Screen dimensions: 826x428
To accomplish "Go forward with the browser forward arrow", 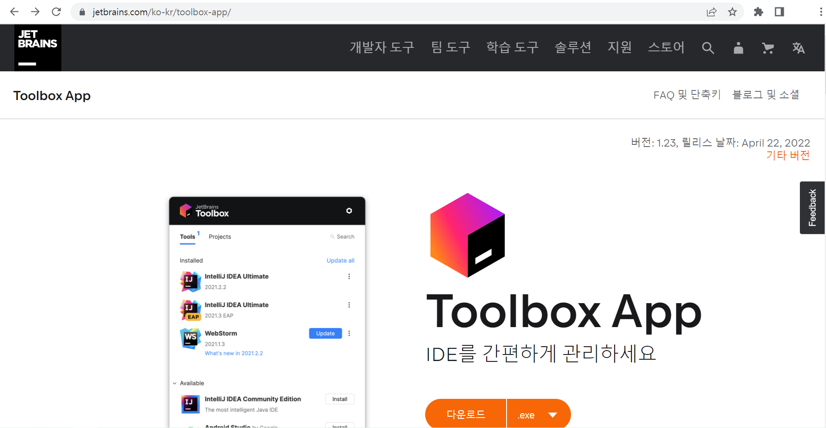I will tap(35, 12).
